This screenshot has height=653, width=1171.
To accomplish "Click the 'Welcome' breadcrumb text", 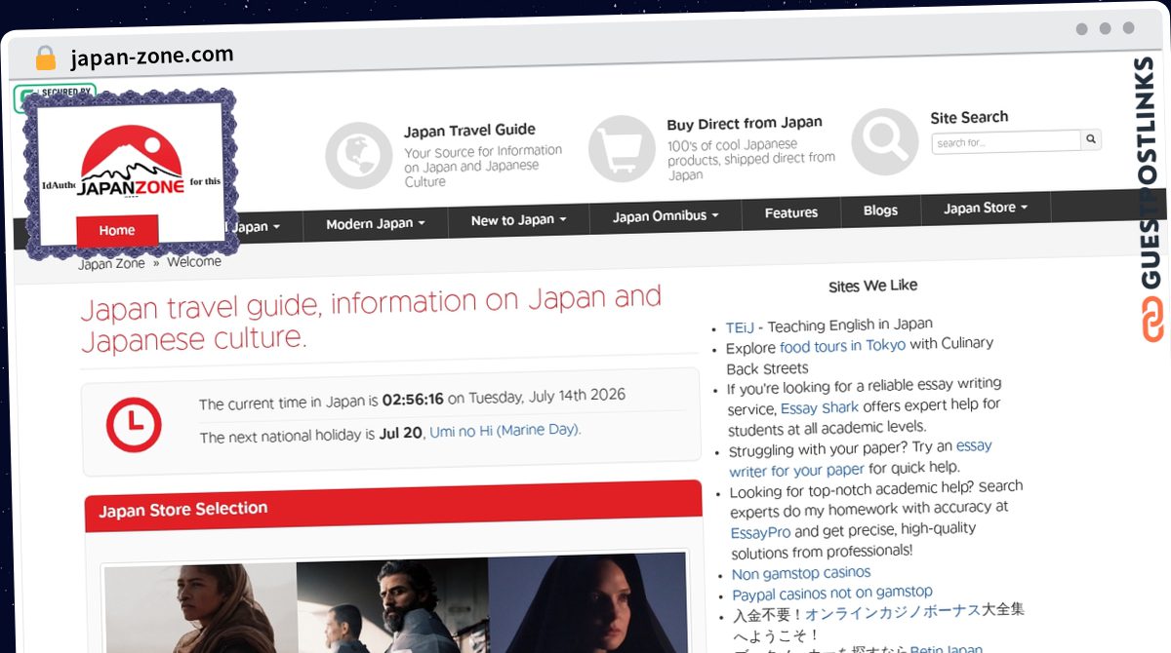I will tap(194, 261).
